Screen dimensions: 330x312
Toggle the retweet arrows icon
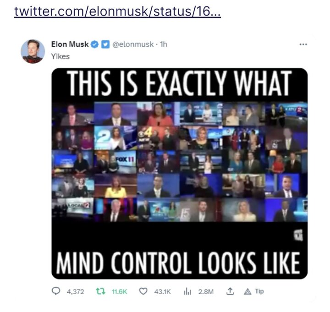click(100, 291)
